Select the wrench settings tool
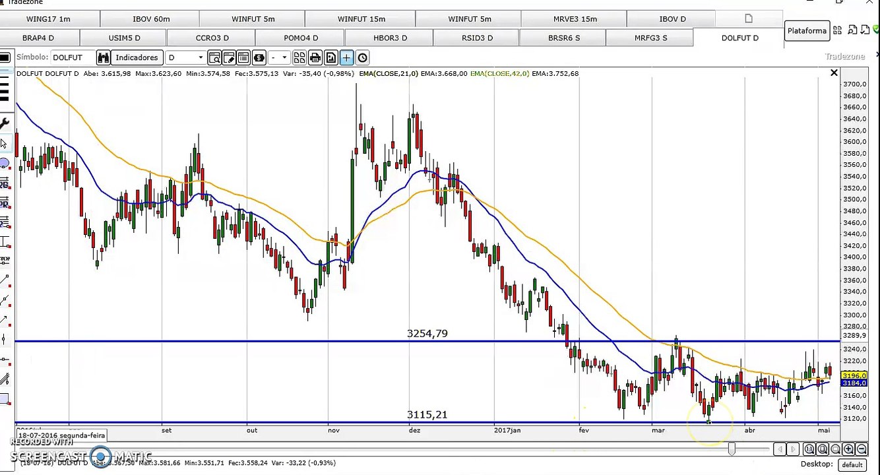 5,123
